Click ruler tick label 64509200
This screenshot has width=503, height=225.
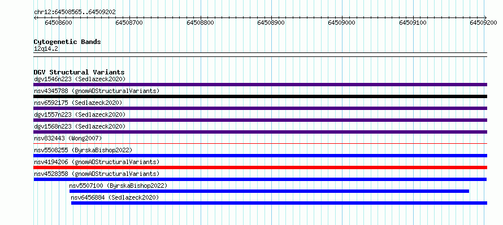click(x=483, y=23)
